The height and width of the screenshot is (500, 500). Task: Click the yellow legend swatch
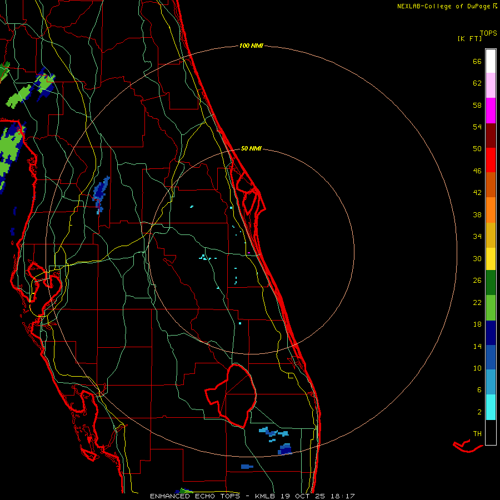click(491, 259)
